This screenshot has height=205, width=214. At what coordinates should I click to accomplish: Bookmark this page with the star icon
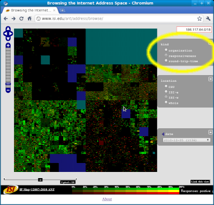[x=199, y=18]
